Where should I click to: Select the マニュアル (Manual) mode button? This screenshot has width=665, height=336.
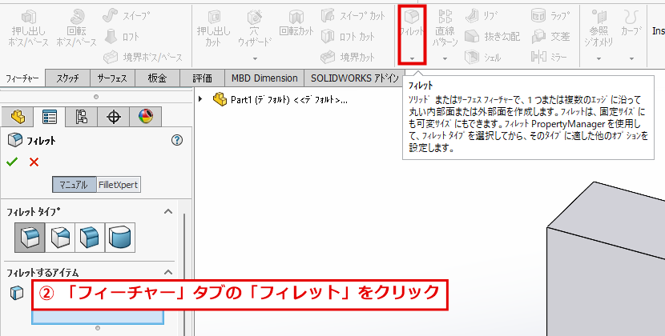point(75,185)
